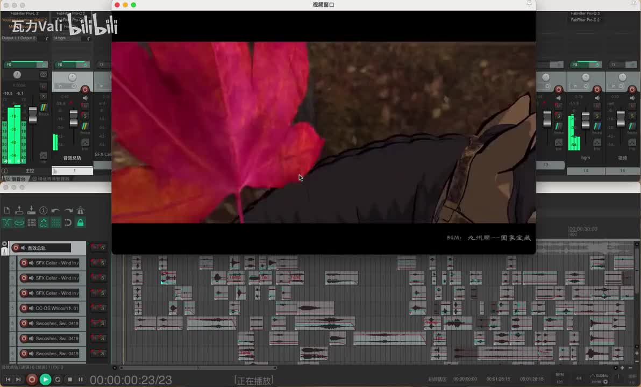
Task: Open envelope trim icon on 音效总轨 mixer strip
Action: (x=85, y=143)
